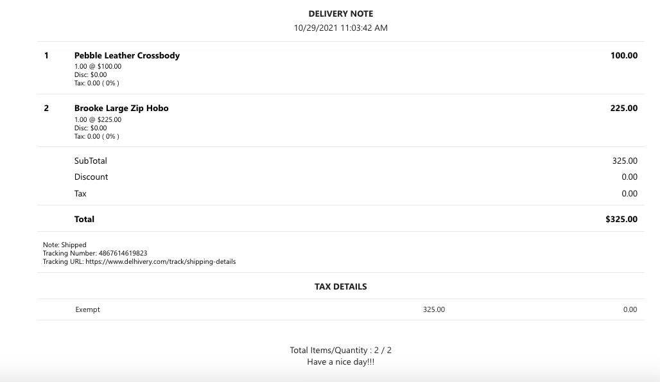Click the quantity line 1.00 @ $100.00
Viewport: 660px width, 382px height.
pyautogui.click(x=98, y=66)
